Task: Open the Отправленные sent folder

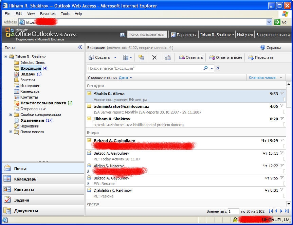Action: 30,109
